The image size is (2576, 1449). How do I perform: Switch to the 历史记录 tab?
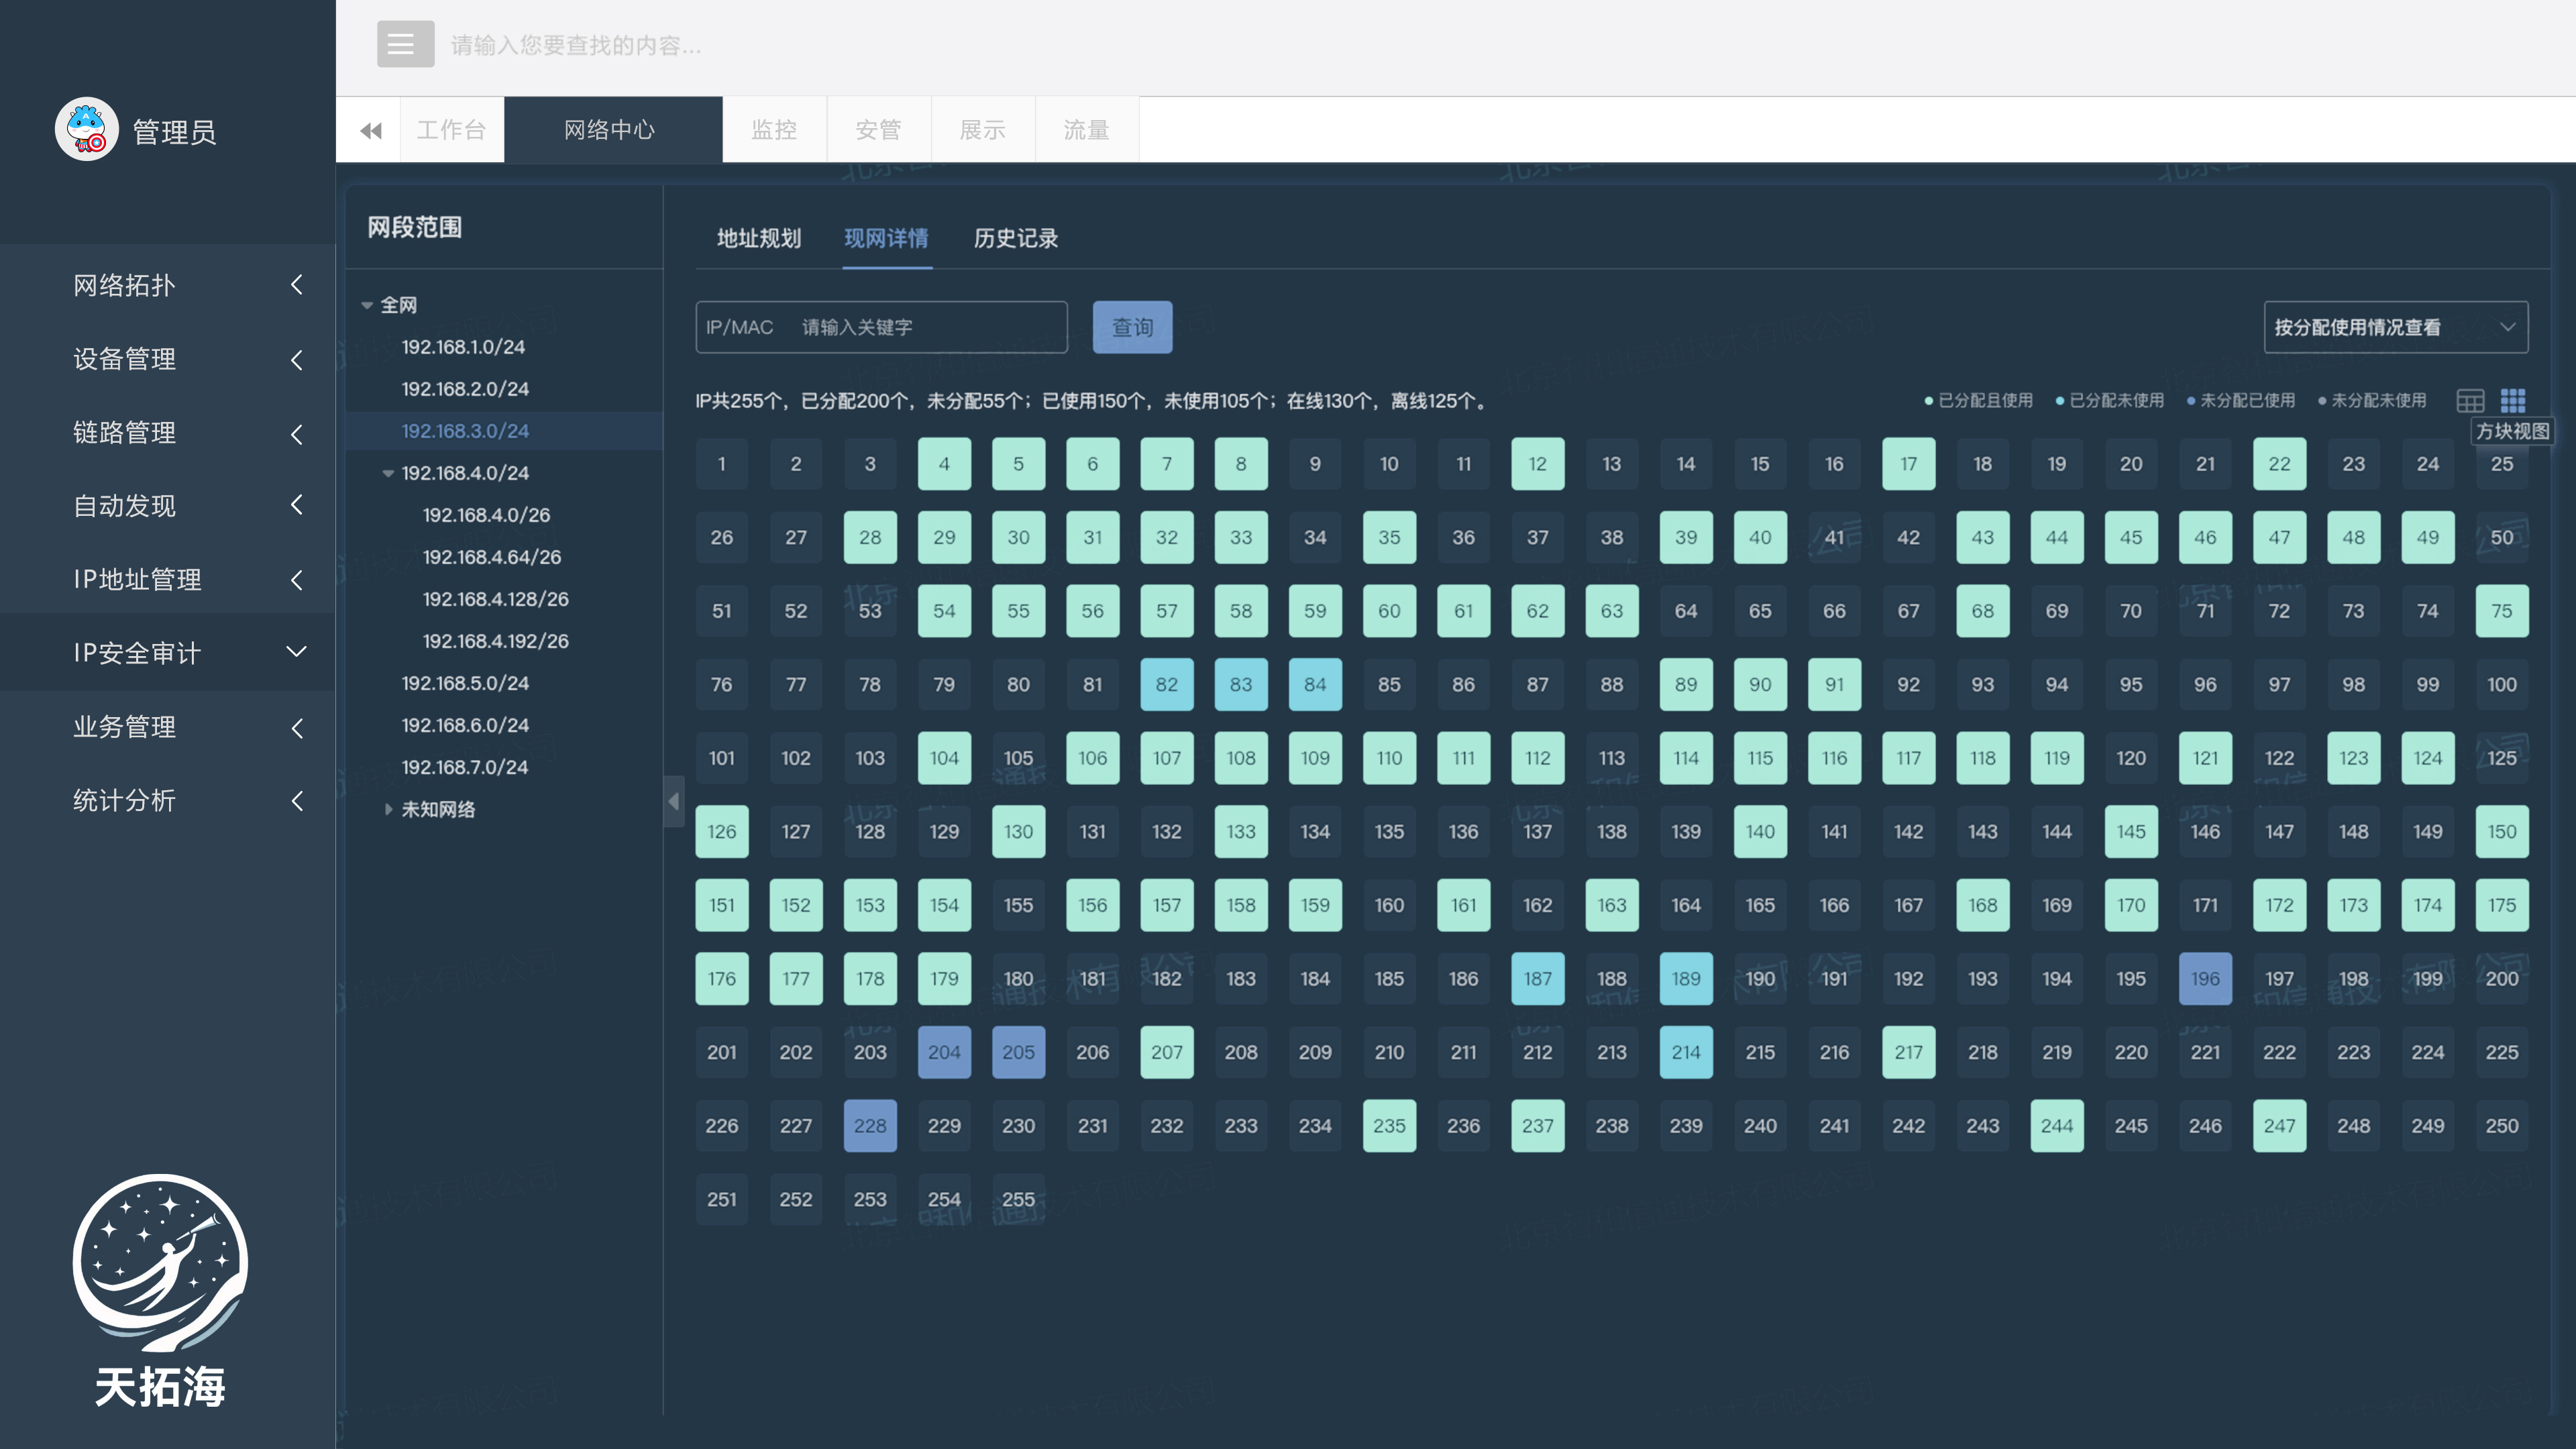1015,238
